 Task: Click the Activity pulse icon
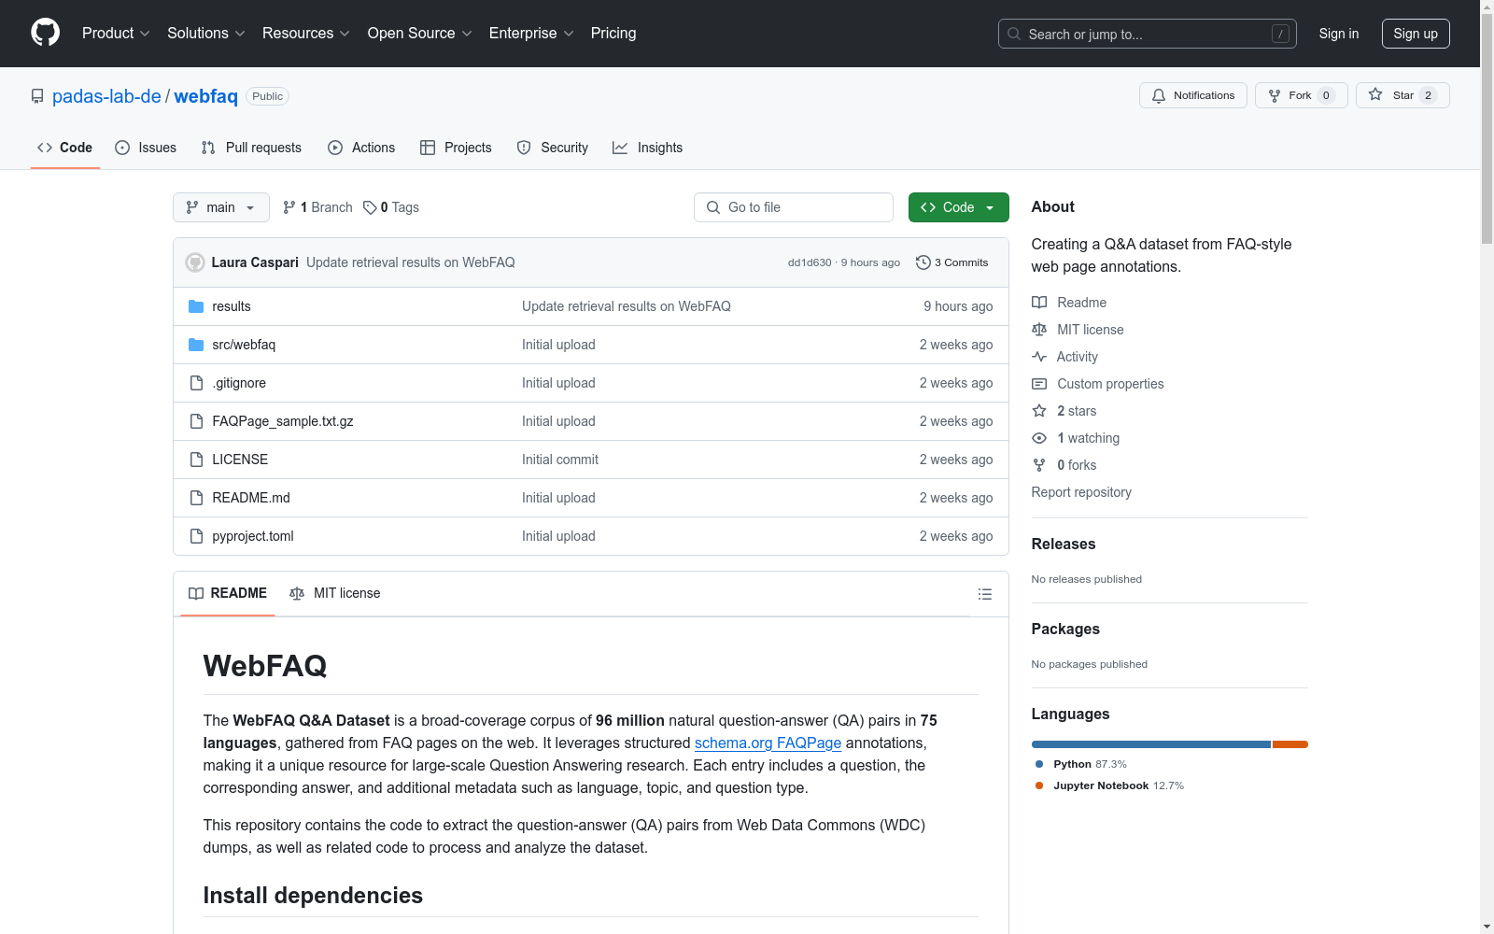coord(1039,357)
